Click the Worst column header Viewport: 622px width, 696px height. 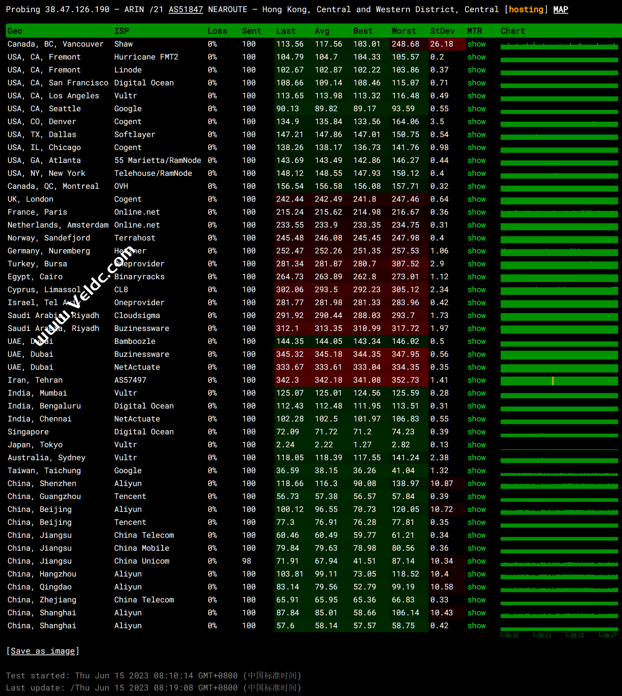click(404, 31)
